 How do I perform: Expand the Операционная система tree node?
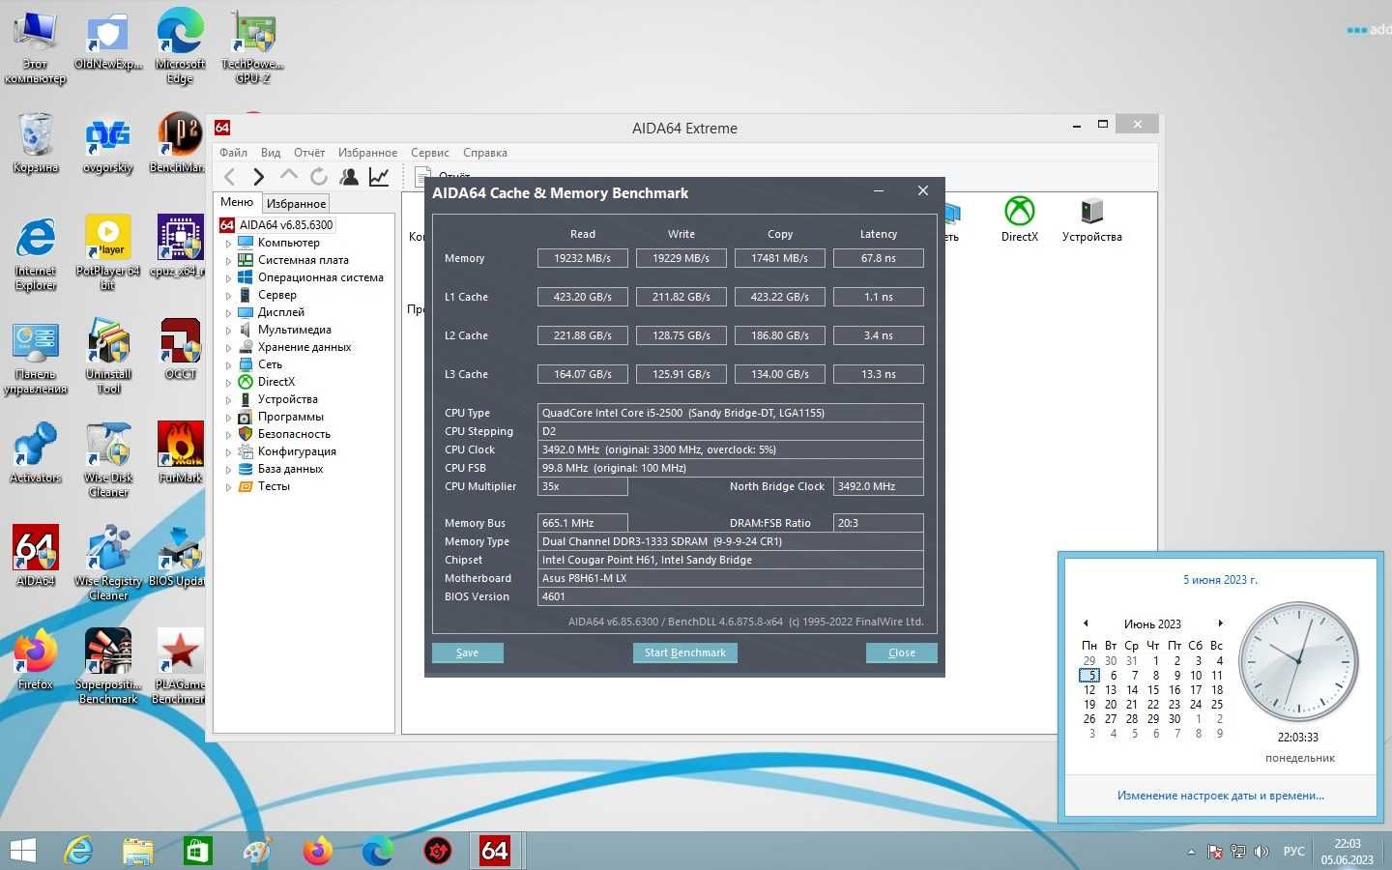(229, 278)
